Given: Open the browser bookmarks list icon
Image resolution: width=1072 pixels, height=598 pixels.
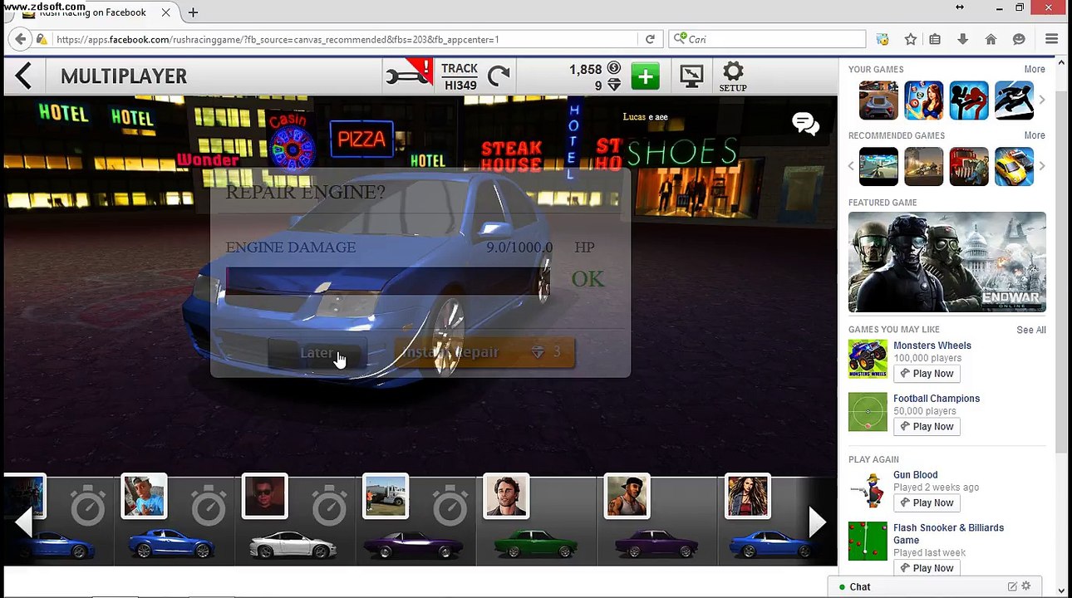Looking at the screenshot, I should 935,39.
